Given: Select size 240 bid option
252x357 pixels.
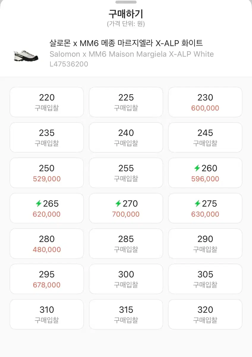Looking at the screenshot, I should click(126, 137).
